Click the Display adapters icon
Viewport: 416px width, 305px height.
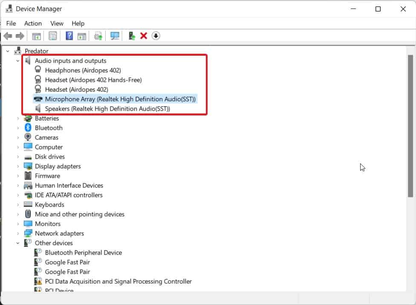28,166
